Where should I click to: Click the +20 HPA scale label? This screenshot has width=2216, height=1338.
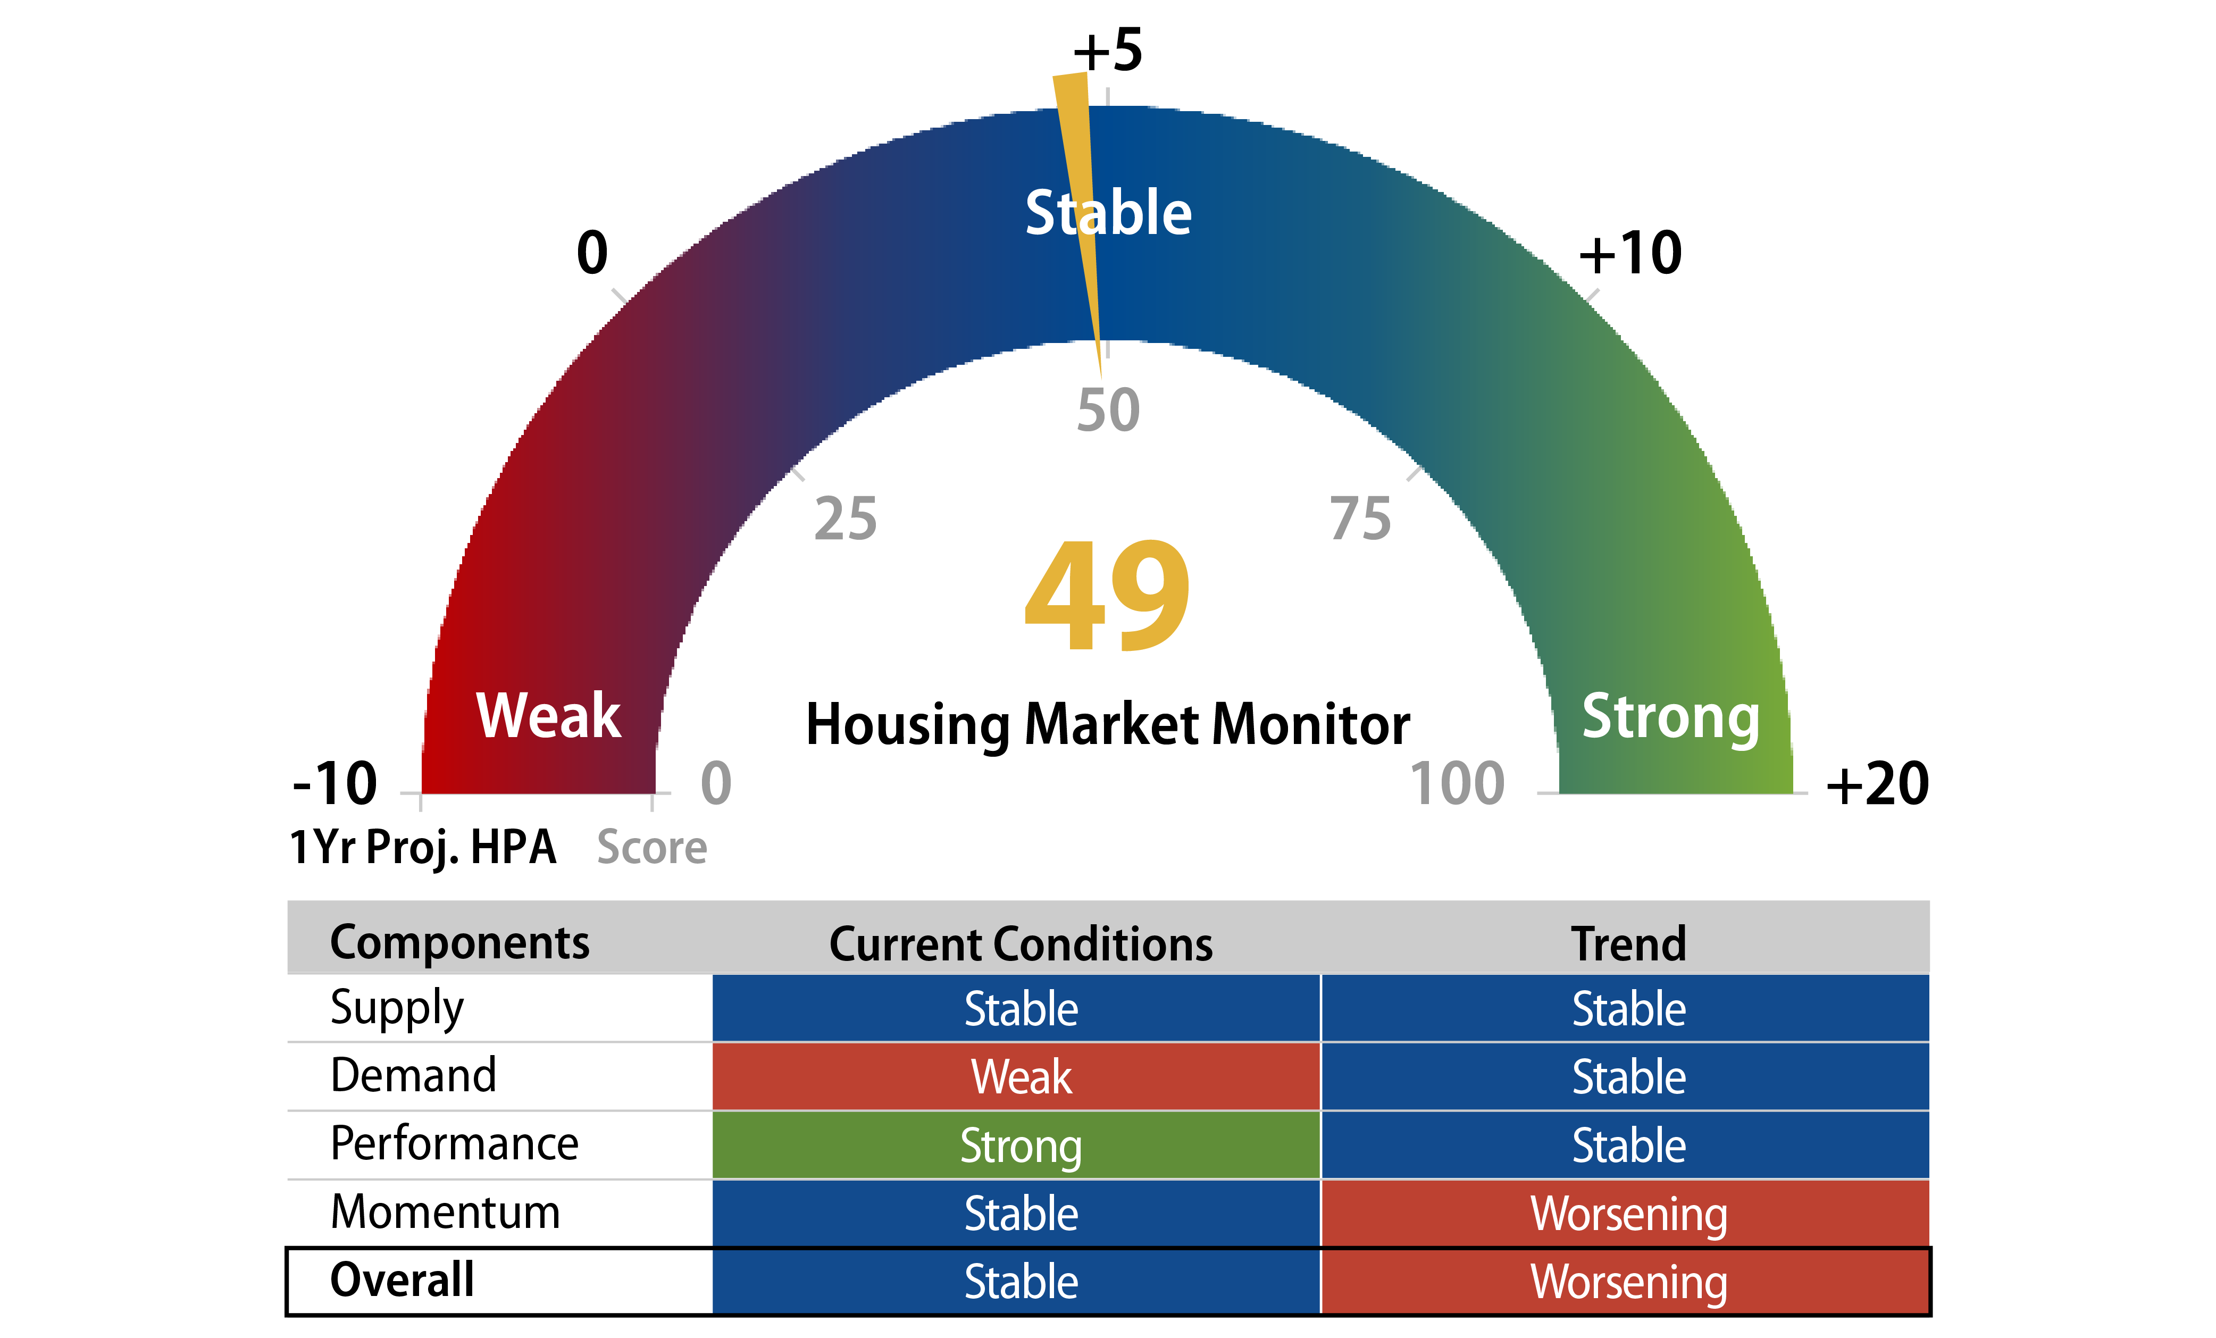click(x=1877, y=784)
